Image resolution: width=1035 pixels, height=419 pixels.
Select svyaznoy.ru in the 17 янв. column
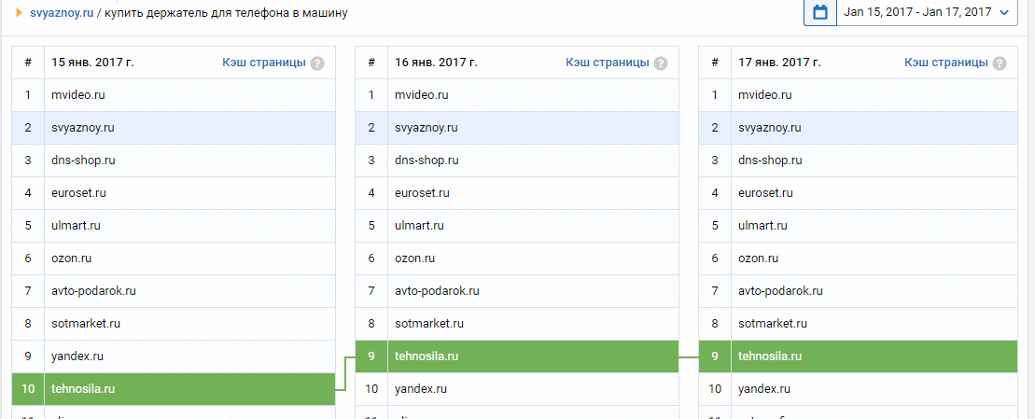point(770,128)
